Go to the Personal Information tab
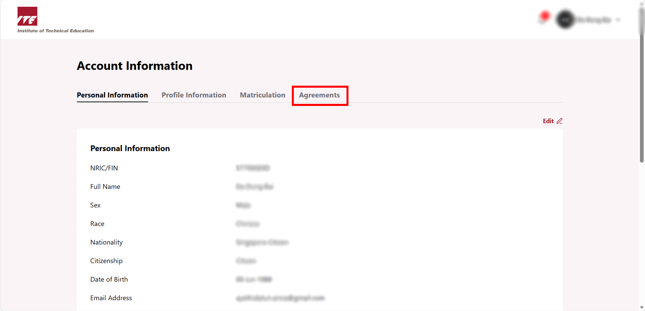Image resolution: width=645 pixels, height=311 pixels. point(112,95)
